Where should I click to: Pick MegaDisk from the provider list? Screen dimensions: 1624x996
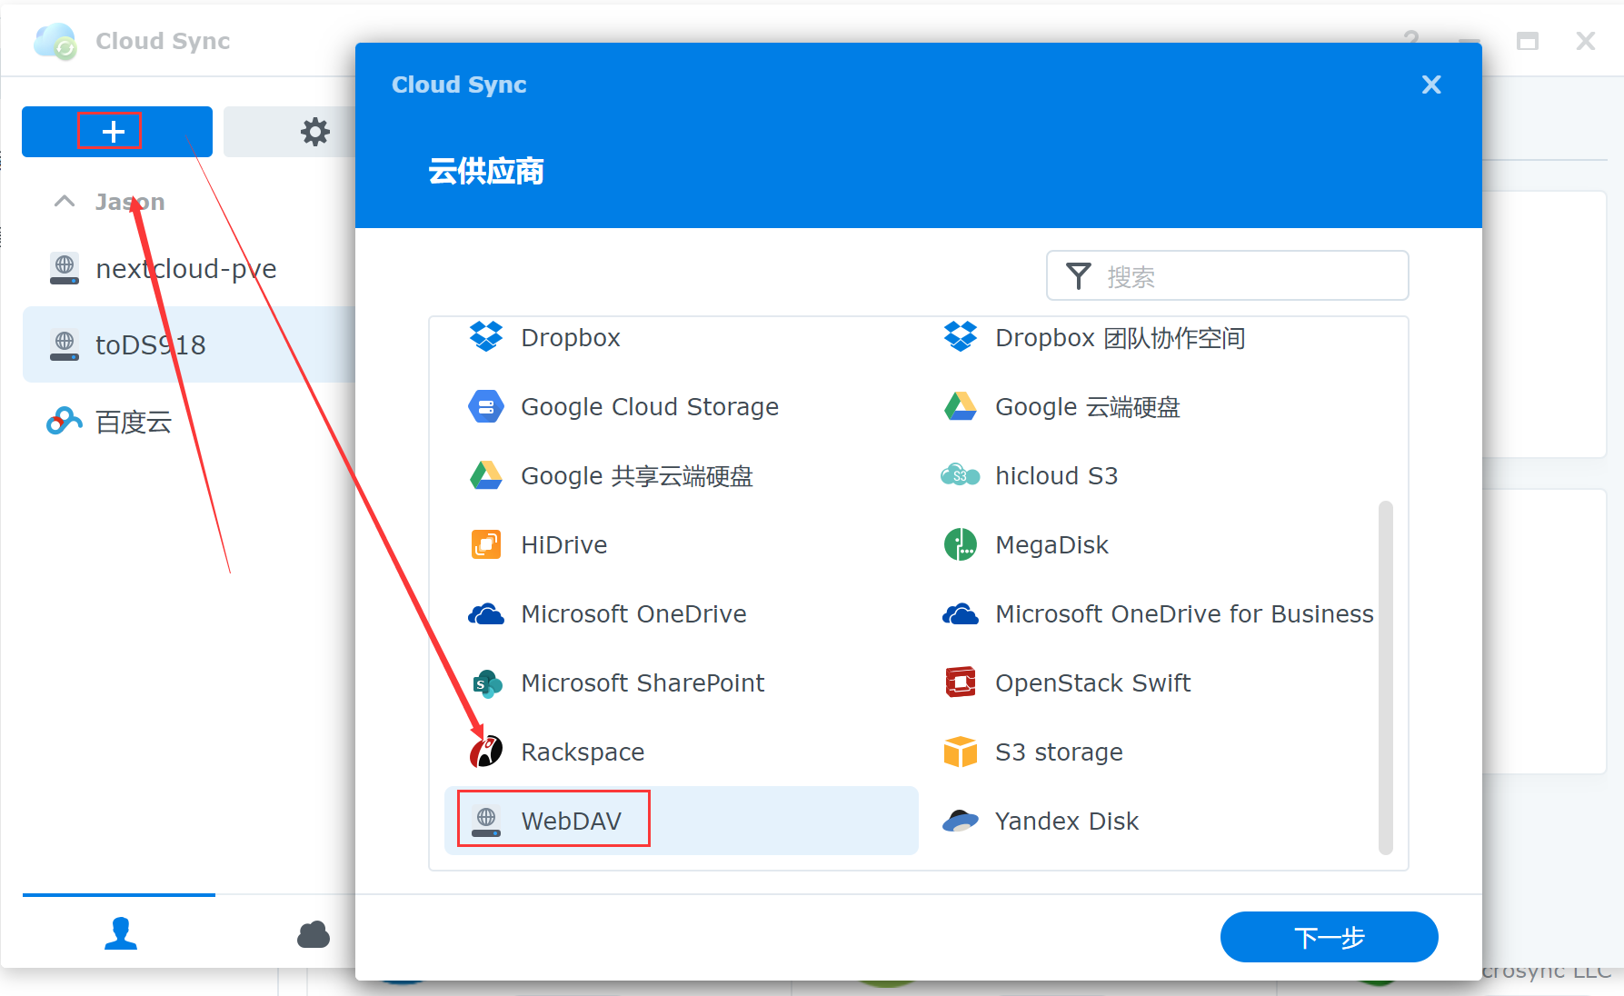coord(1051,545)
